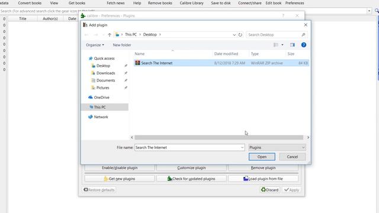
Task: Click the Search Desktop field
Action: (277, 35)
